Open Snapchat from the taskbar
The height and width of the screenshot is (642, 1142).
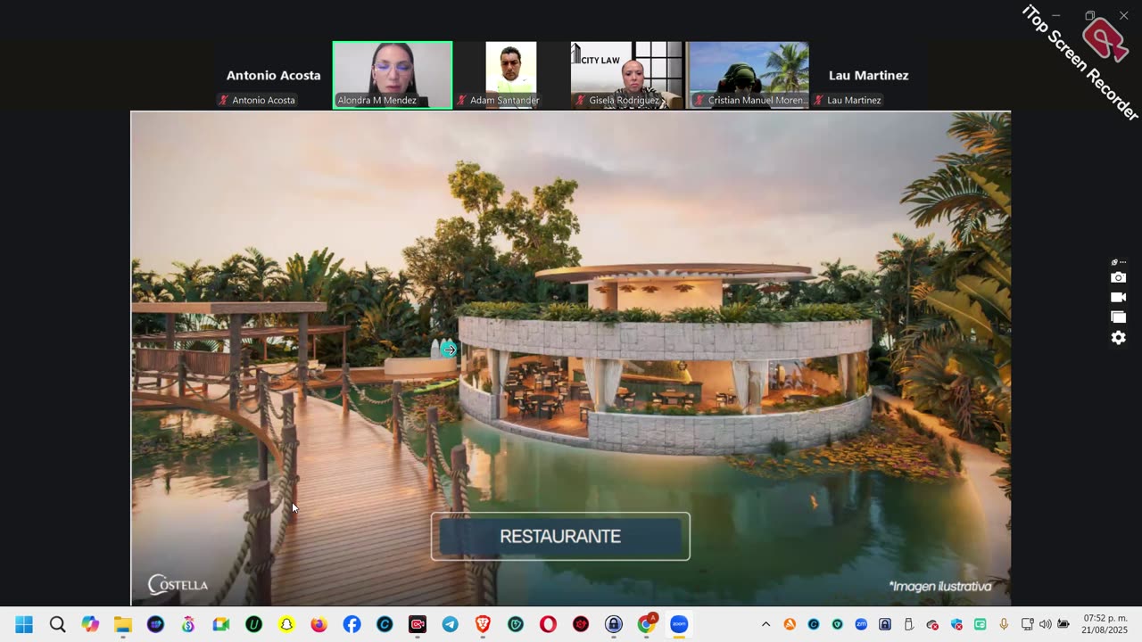pos(286,624)
